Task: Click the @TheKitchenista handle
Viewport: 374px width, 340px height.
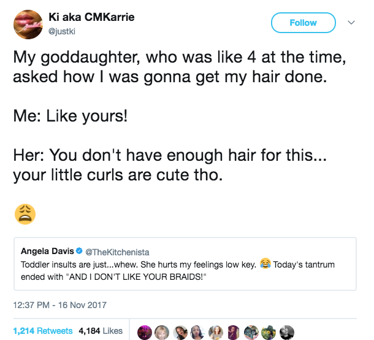Action: 116,252
